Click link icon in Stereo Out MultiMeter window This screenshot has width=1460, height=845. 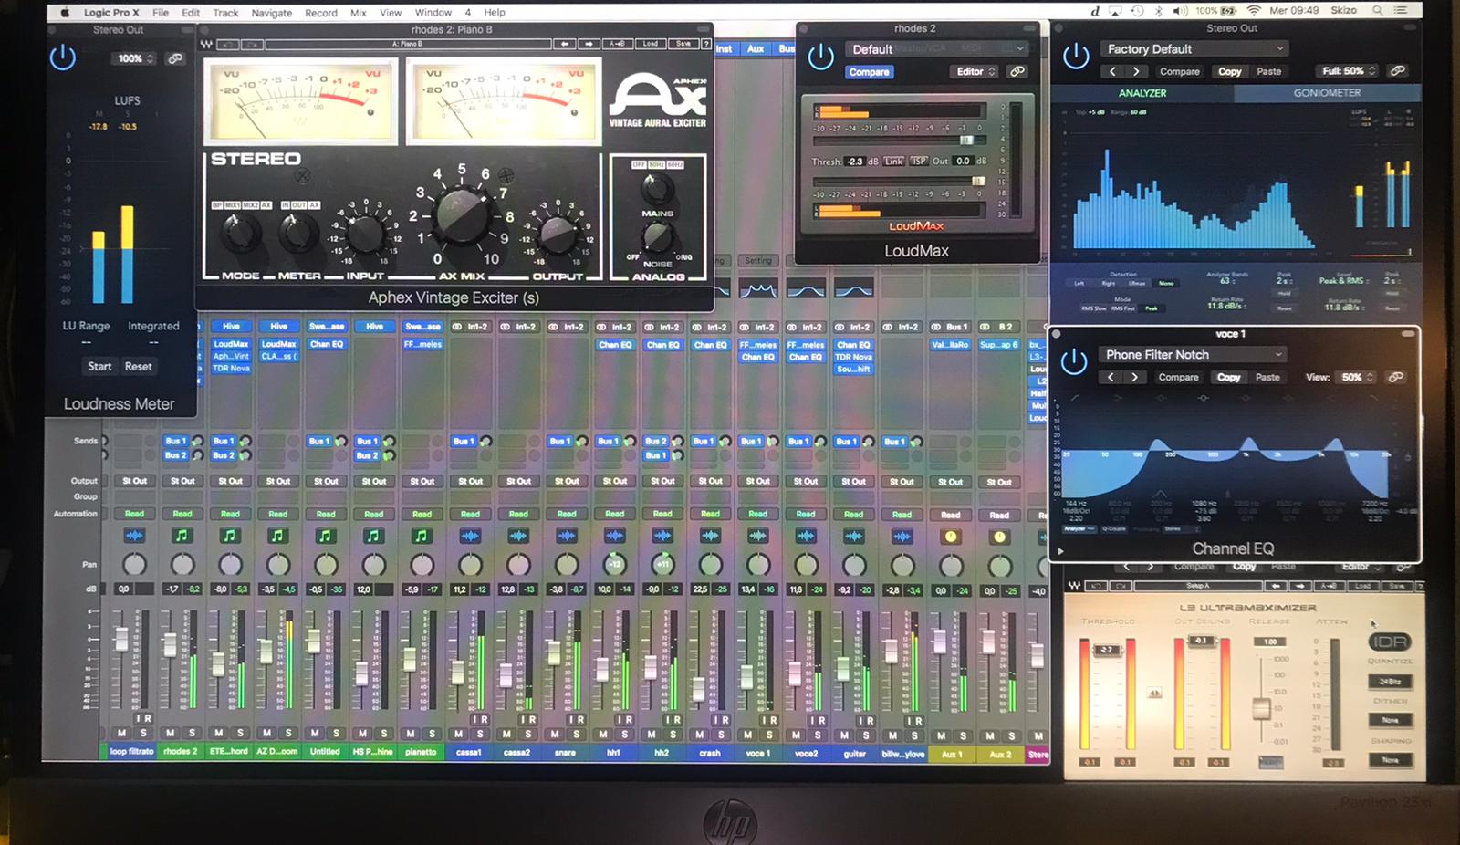coord(1397,70)
